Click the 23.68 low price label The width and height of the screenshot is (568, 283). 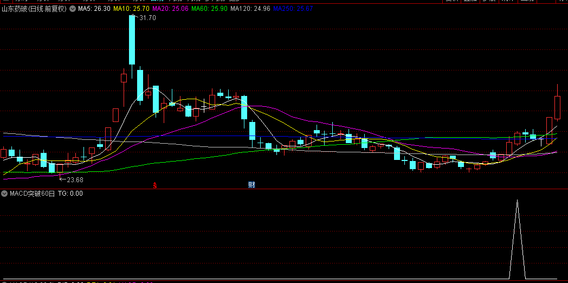coord(74,179)
